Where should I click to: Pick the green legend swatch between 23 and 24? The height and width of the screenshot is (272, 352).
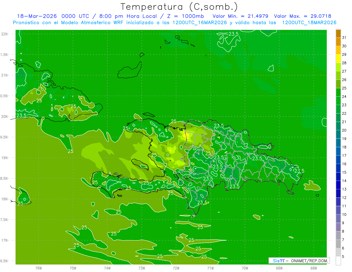(x=338, y=101)
